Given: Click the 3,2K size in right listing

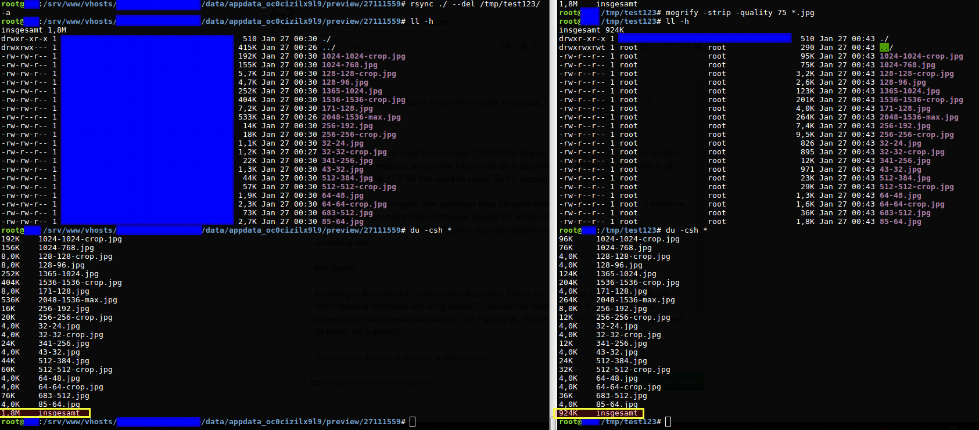Looking at the screenshot, I should (805, 74).
